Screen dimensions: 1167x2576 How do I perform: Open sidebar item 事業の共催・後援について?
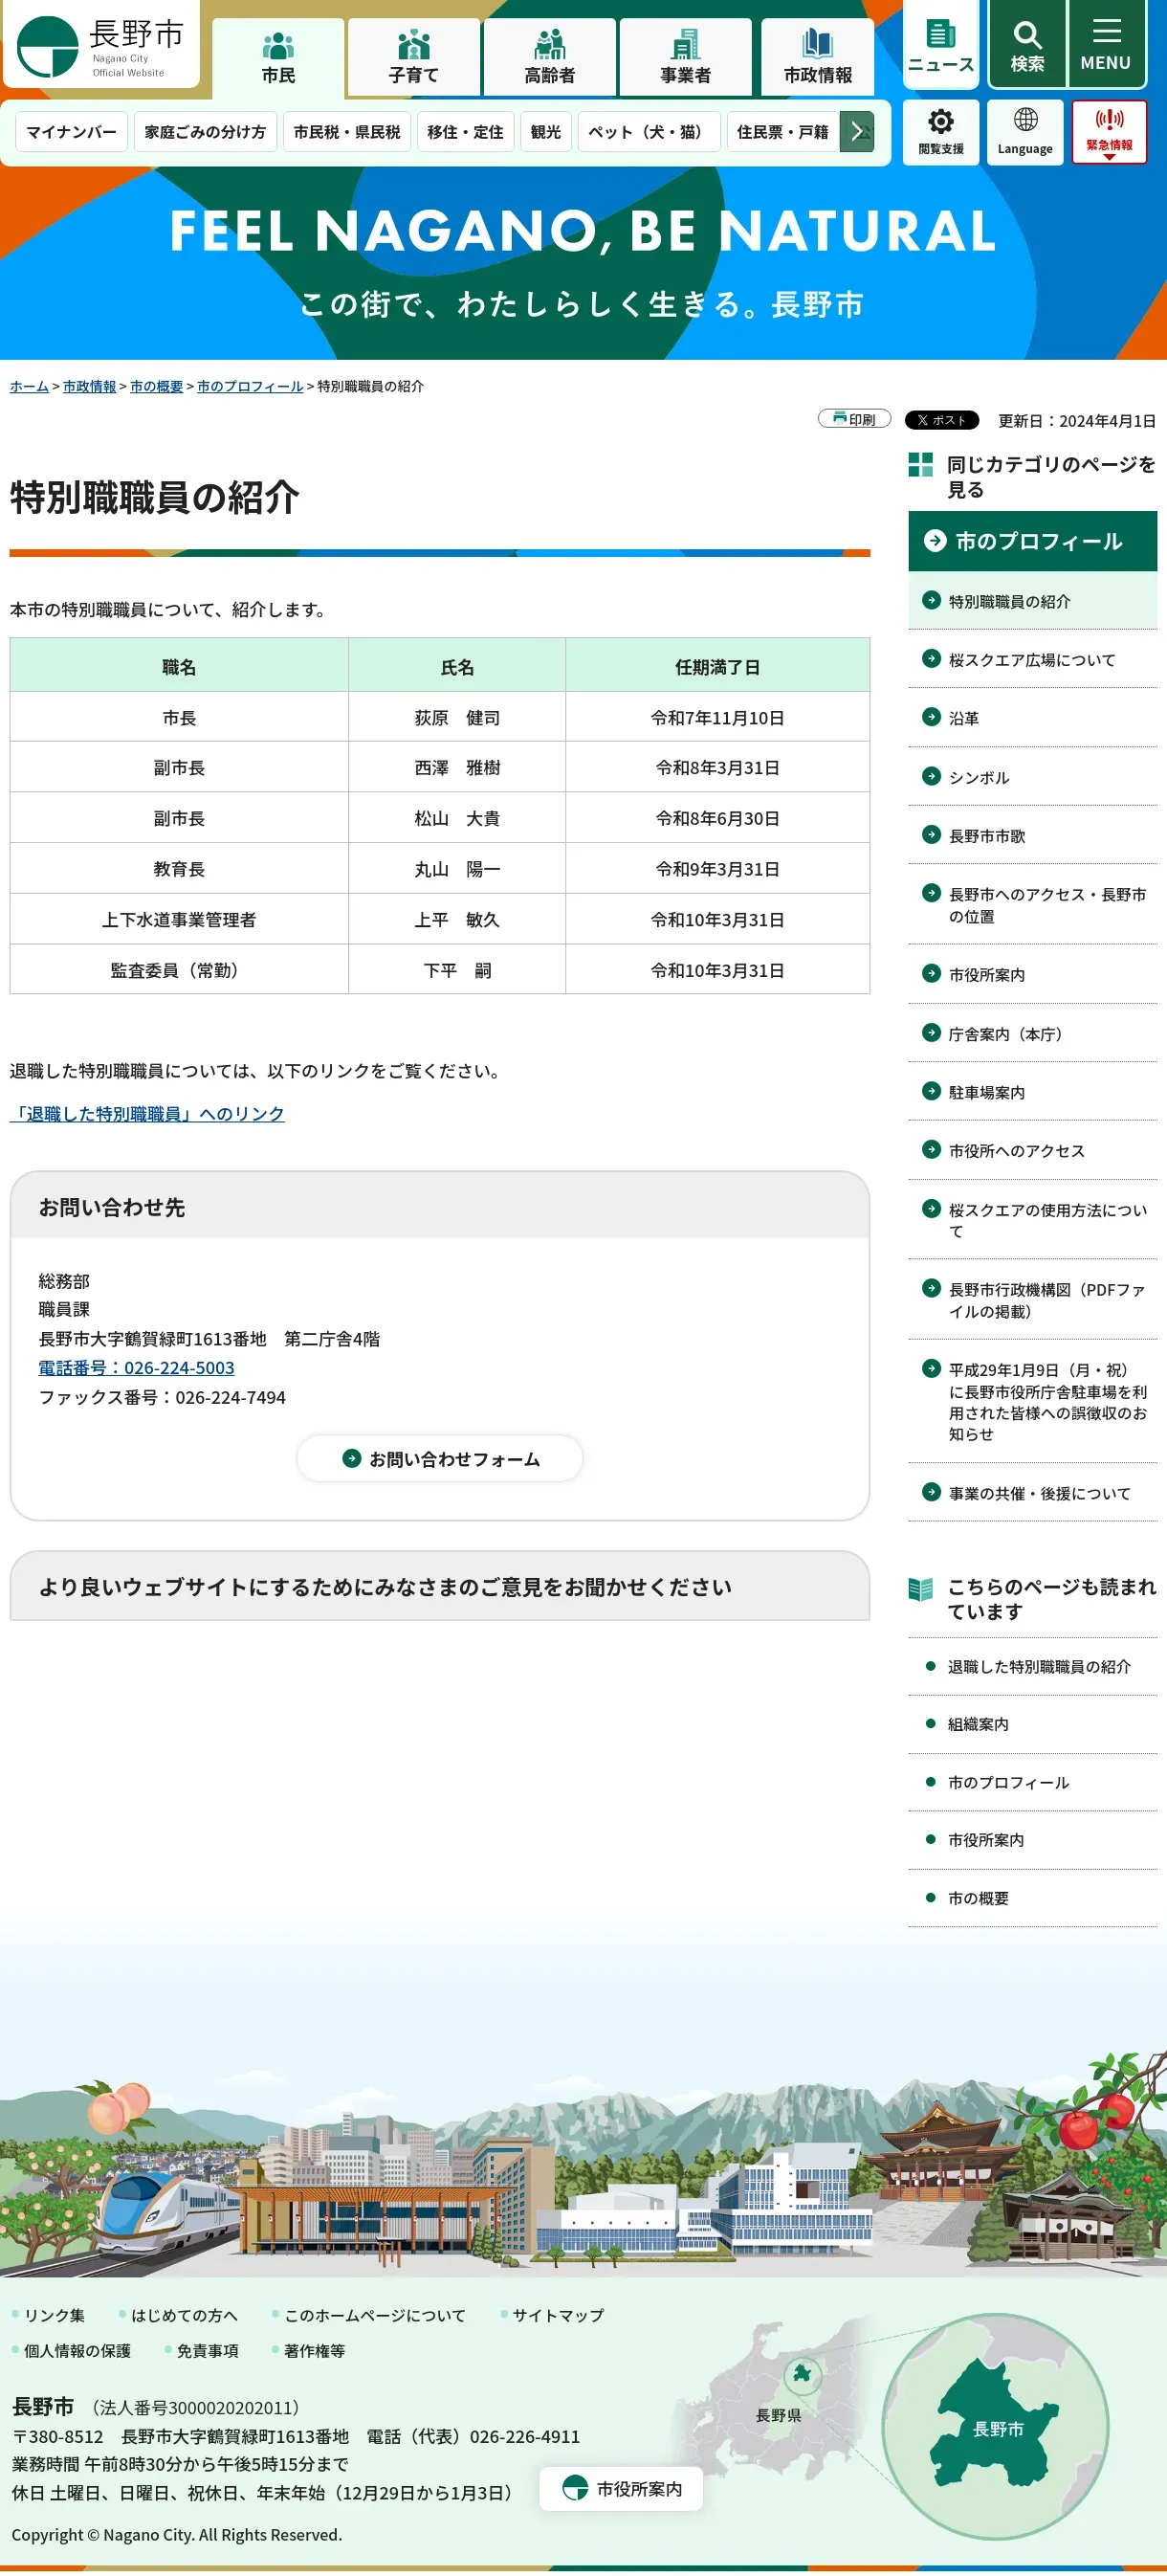[1032, 1493]
